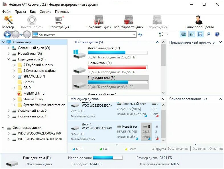
Task: Click the Использовано usage bar in status area
Action: tap(108, 158)
